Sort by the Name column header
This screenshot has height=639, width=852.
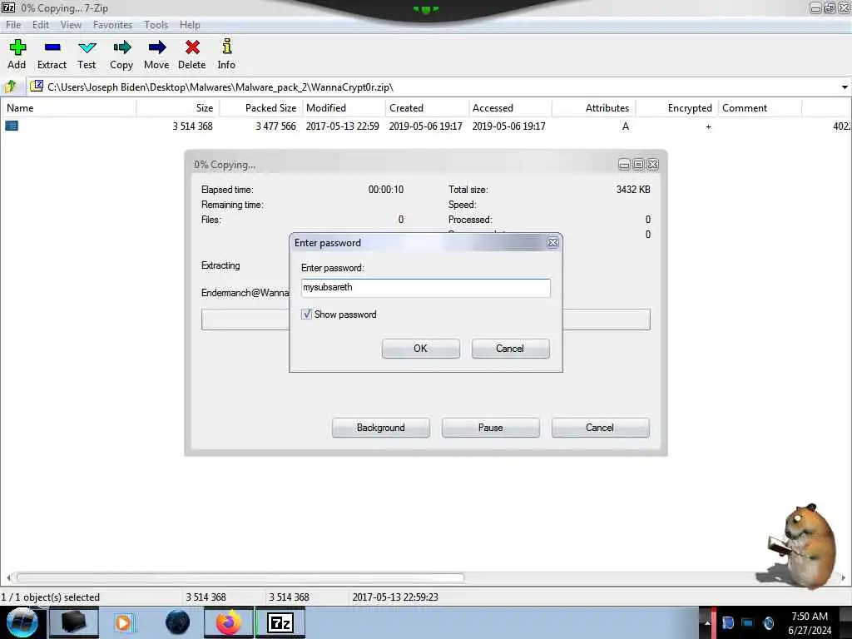coord(68,108)
